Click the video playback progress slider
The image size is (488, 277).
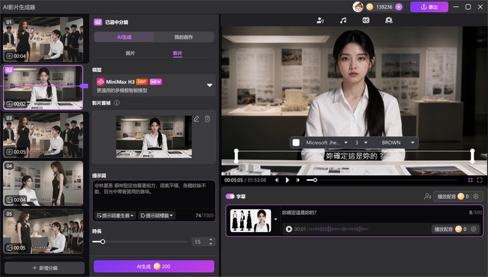click(x=381, y=180)
